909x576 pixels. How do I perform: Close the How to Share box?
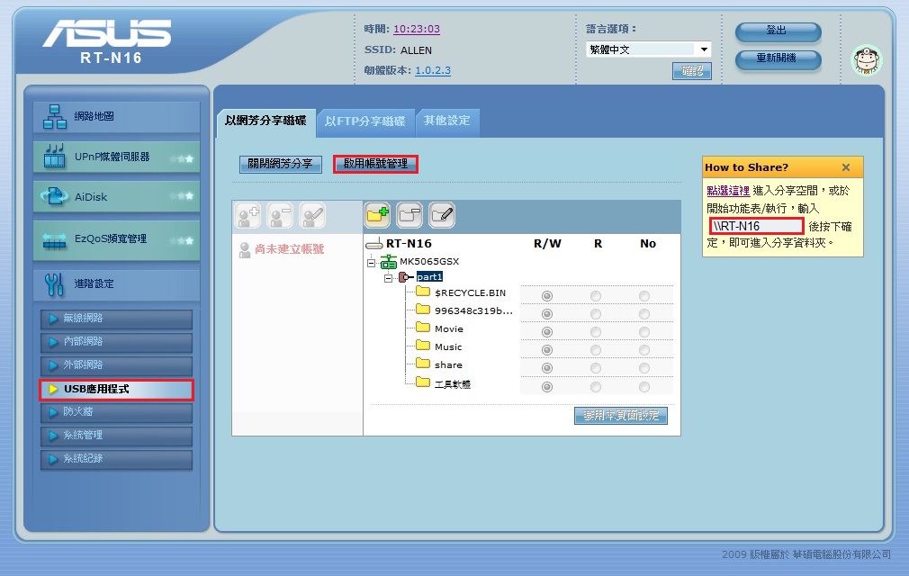click(x=846, y=167)
